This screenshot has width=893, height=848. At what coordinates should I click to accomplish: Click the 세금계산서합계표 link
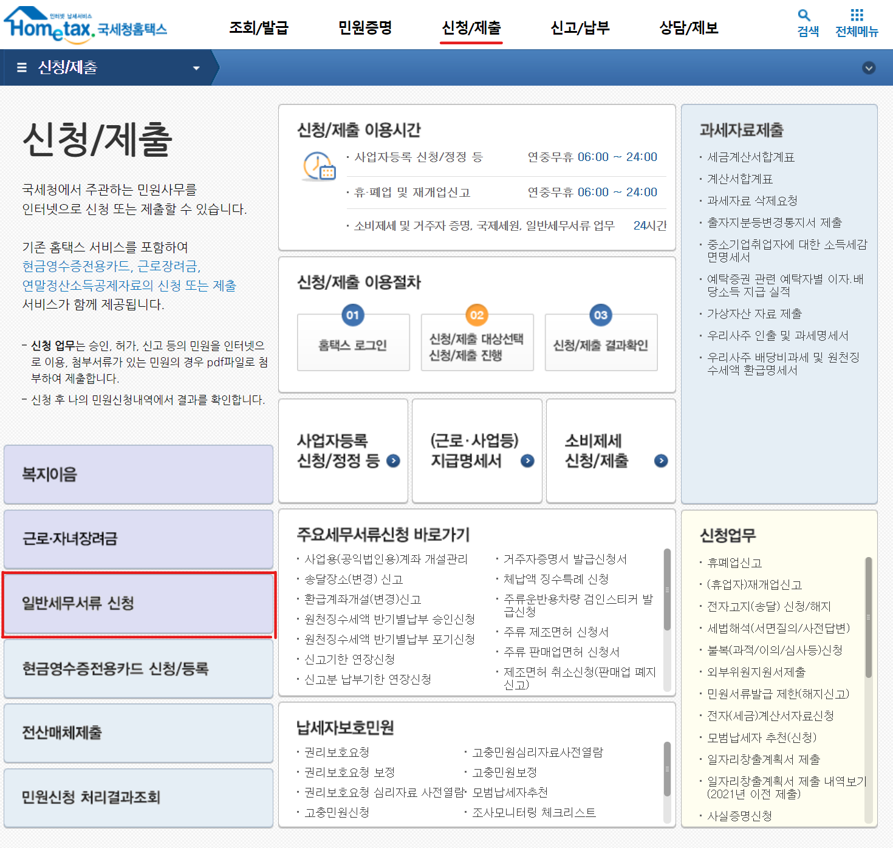coord(751,157)
